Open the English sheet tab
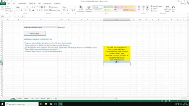The image size is (189, 106). (19, 98)
